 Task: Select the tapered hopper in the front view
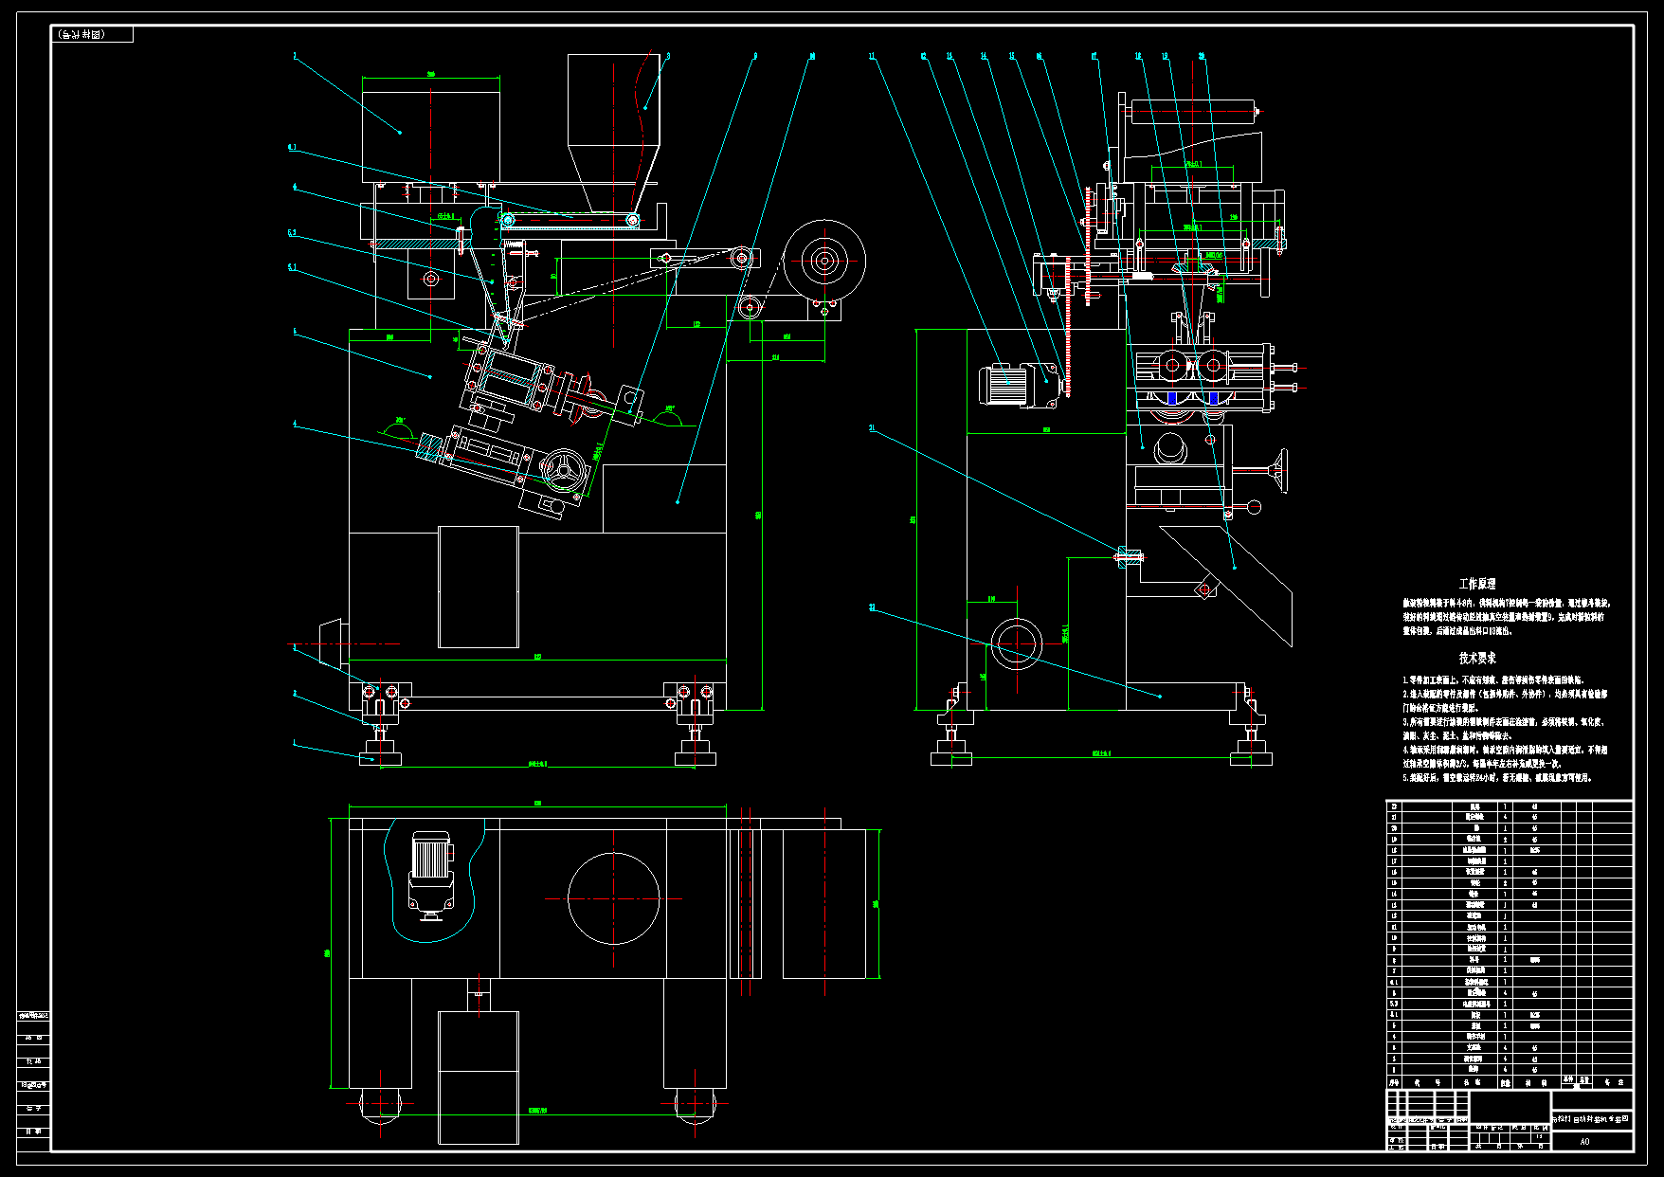pos(613,133)
